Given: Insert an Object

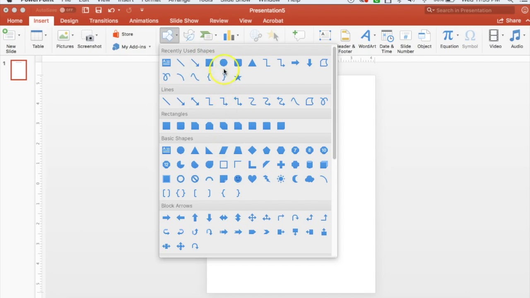Looking at the screenshot, I should (424, 40).
